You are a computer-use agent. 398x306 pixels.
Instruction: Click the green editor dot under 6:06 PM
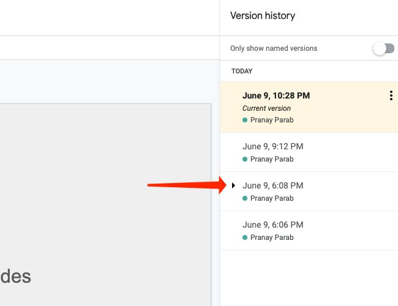point(245,237)
